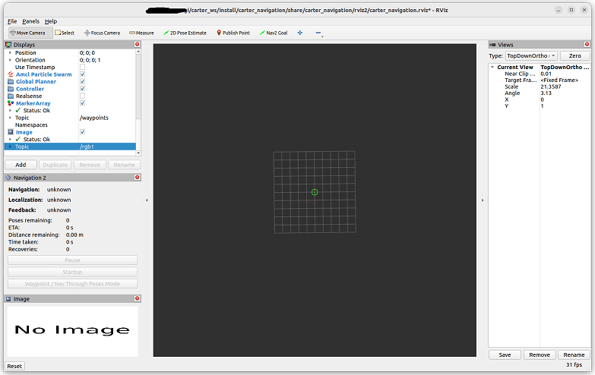Open the Help menu
The width and height of the screenshot is (595, 375).
pyautogui.click(x=50, y=21)
